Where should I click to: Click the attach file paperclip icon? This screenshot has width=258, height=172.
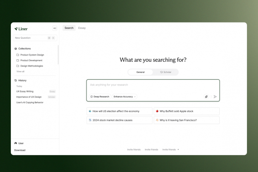(x=206, y=97)
